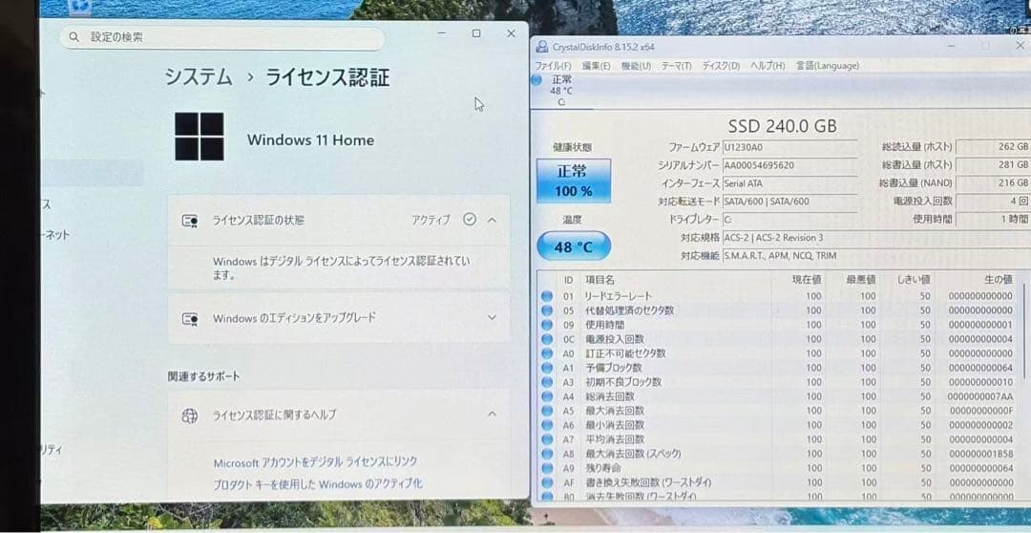Image resolution: width=1031 pixels, height=533 pixels.
Task: Click the 正常 100% health status button
Action: coord(574,181)
